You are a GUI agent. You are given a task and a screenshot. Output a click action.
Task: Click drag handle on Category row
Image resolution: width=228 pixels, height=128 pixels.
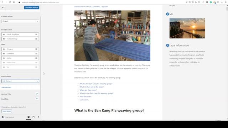pos(36,49)
